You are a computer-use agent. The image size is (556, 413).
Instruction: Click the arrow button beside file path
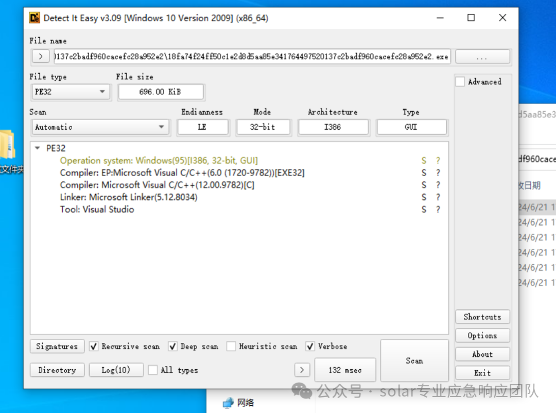(41, 57)
